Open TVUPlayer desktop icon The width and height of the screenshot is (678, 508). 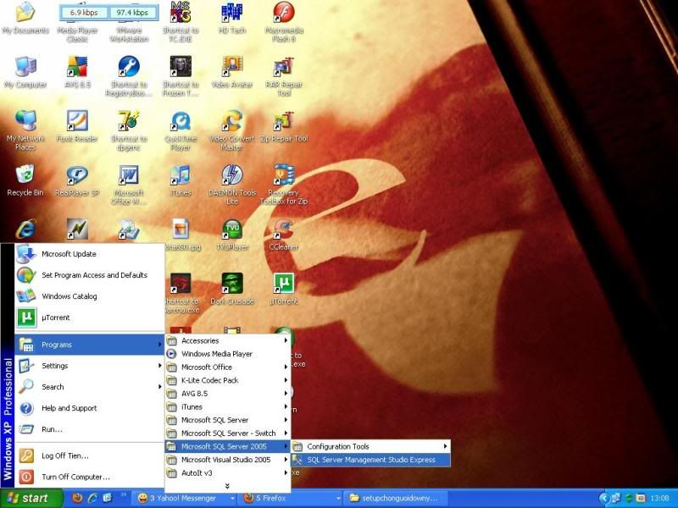click(232, 235)
